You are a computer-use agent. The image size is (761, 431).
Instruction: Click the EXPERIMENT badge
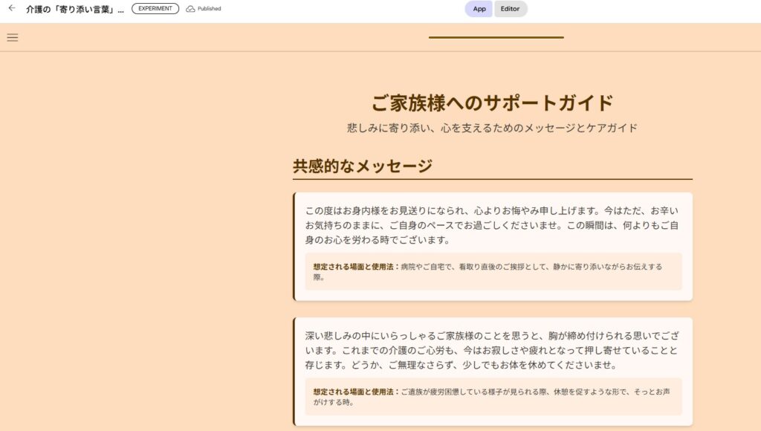pyautogui.click(x=155, y=9)
